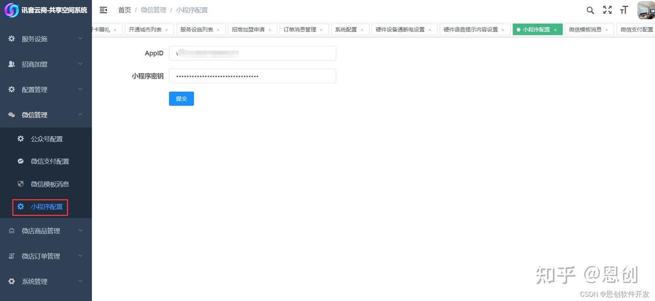
Task: Open 公众号配置 menu item
Action: (x=46, y=139)
